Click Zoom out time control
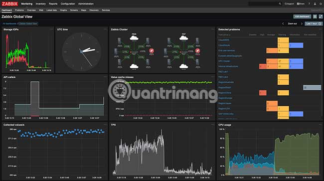This screenshot has width=324, height=181. [x=293, y=23]
